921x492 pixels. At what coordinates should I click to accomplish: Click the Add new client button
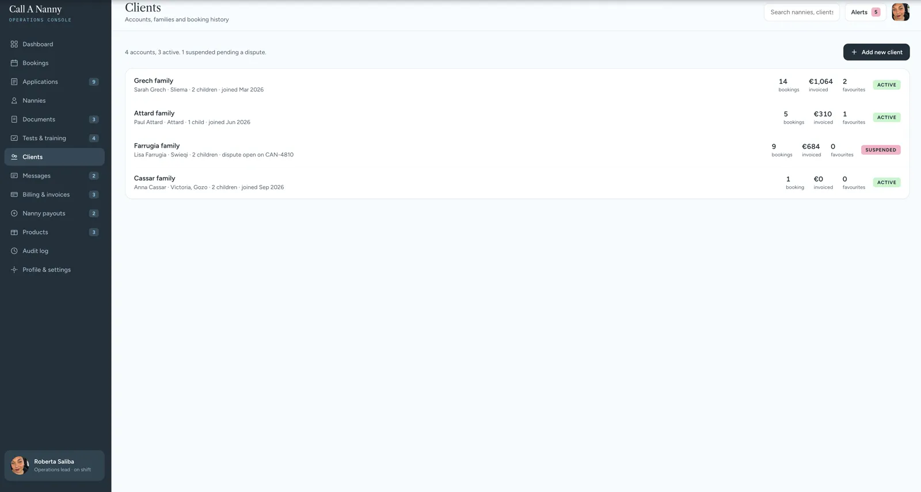(x=876, y=52)
